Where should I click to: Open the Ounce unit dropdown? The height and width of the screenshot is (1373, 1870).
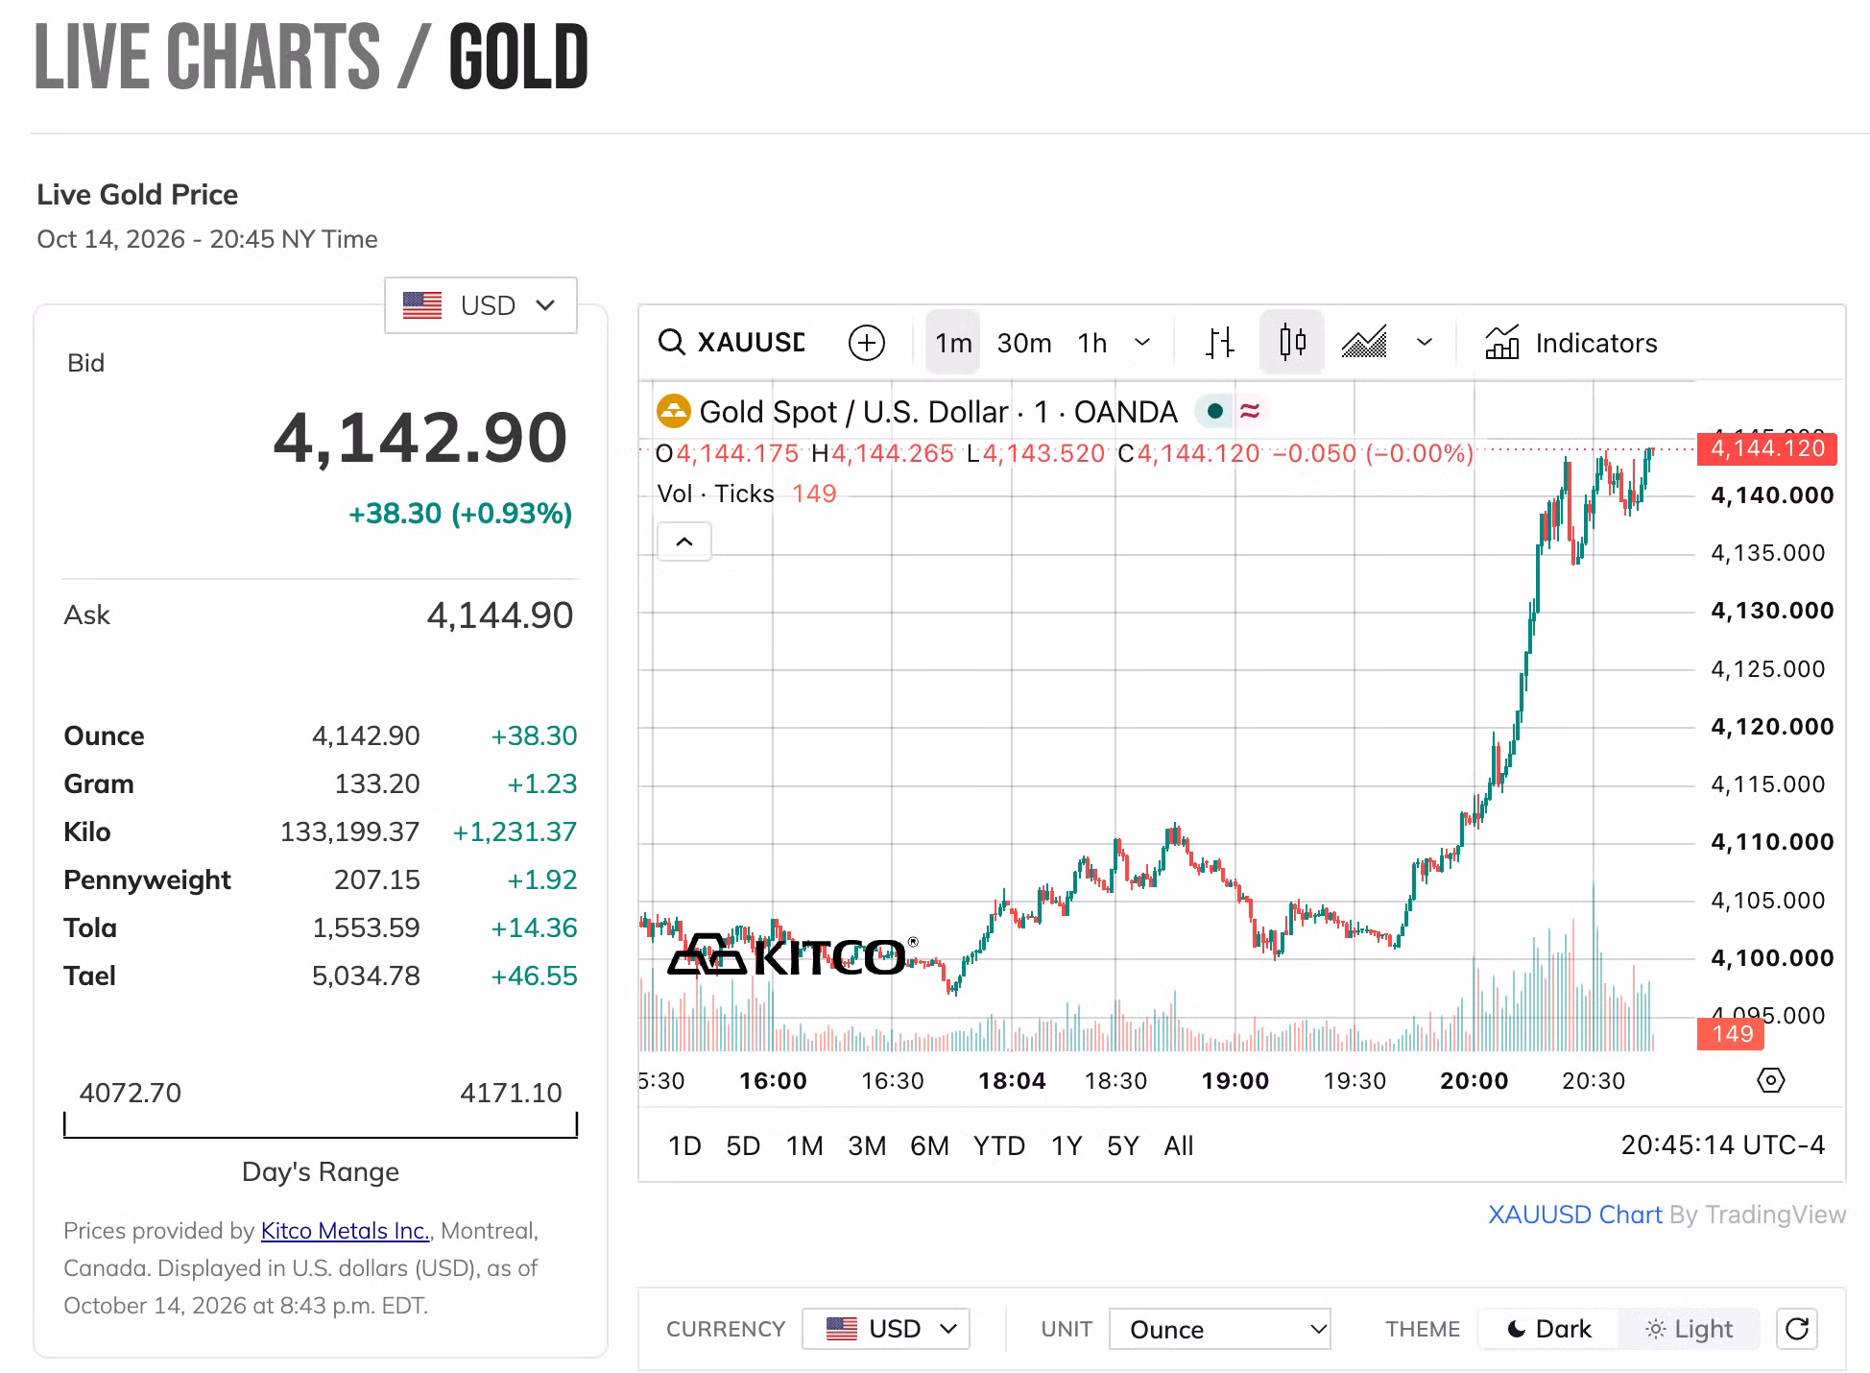pyautogui.click(x=1219, y=1329)
